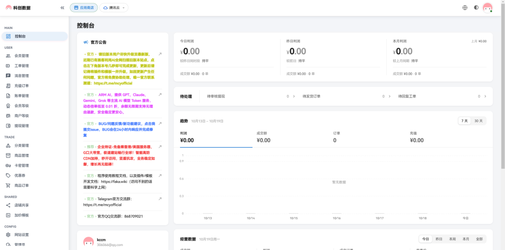Click the 会员管理 sidebar icon
505x250 pixels.
coord(8,56)
